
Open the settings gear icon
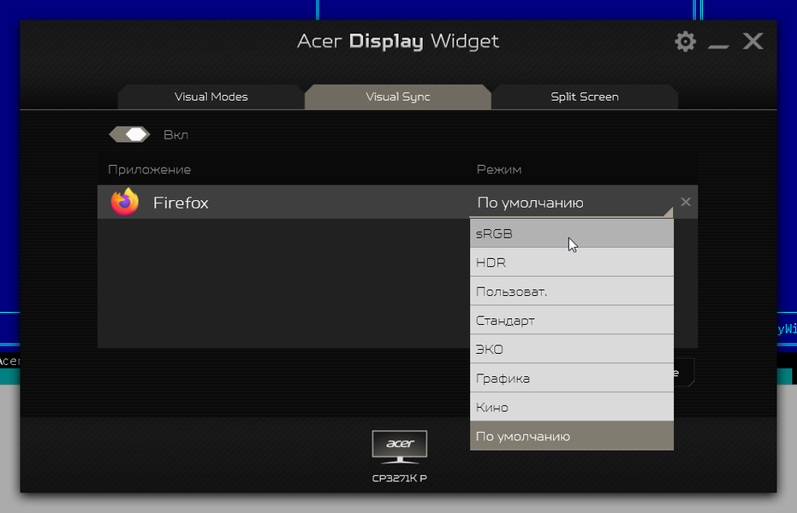tap(685, 42)
